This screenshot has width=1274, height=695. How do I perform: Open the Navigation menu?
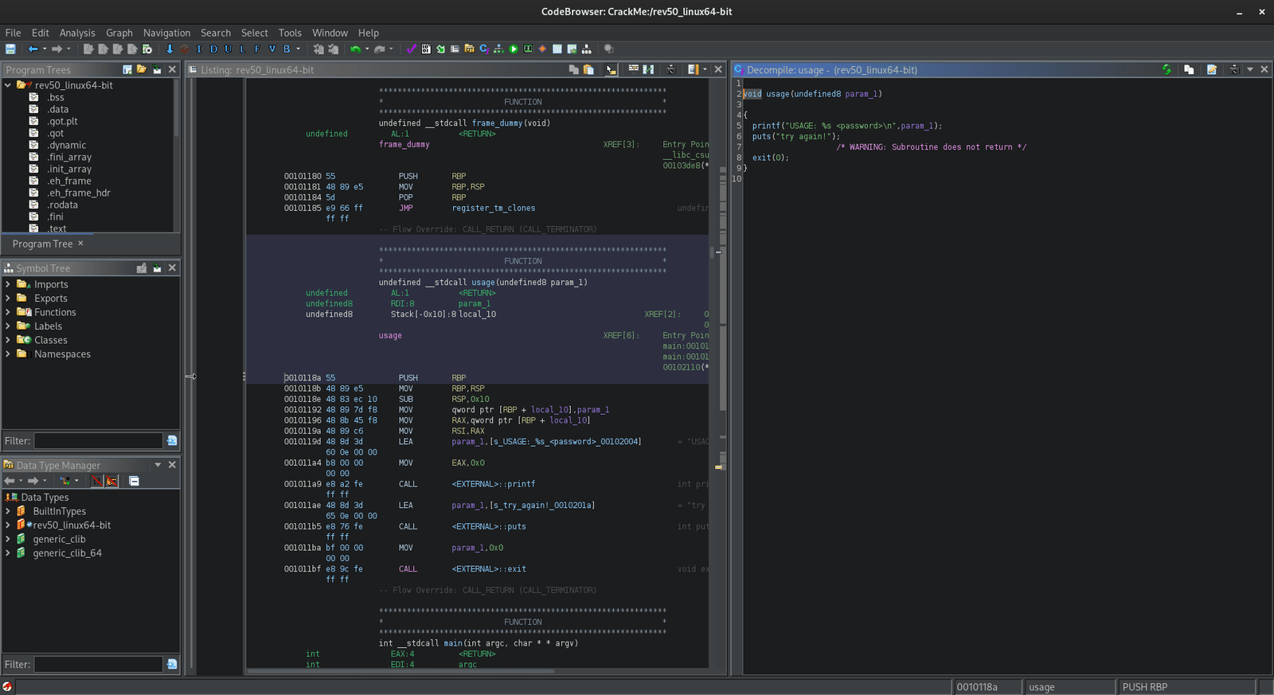click(x=166, y=33)
